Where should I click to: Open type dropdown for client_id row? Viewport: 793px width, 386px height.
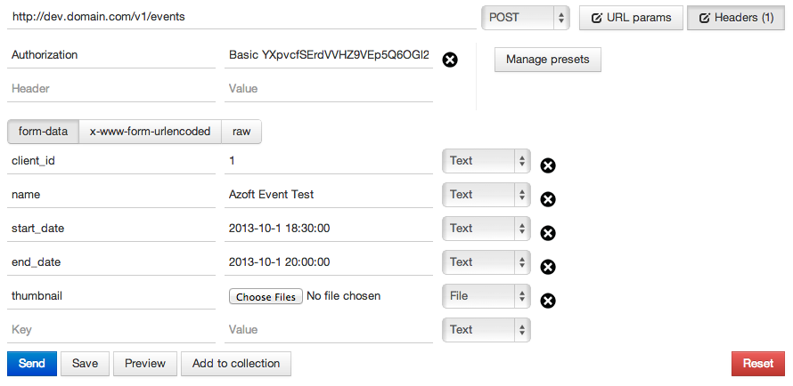[486, 161]
